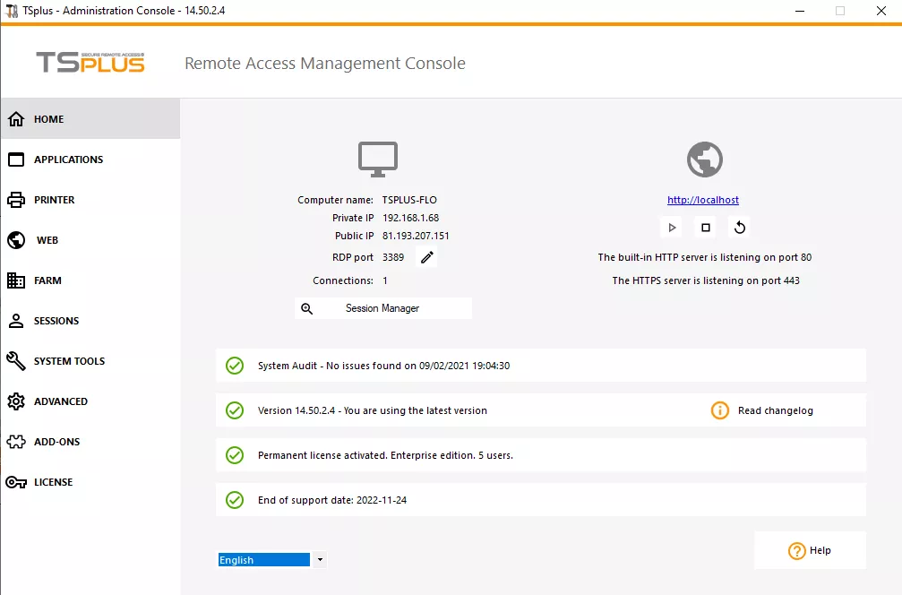
Task: Open the License key icon
Action: 15,481
